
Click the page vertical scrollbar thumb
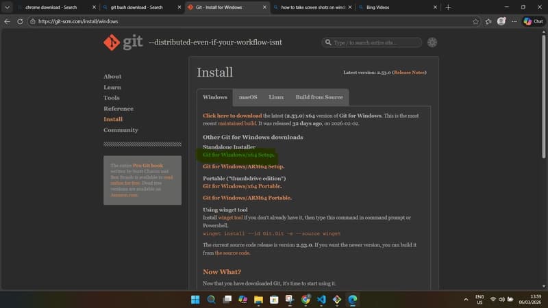click(543, 96)
